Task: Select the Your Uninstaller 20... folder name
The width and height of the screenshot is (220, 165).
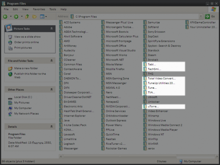Action: 203,27
